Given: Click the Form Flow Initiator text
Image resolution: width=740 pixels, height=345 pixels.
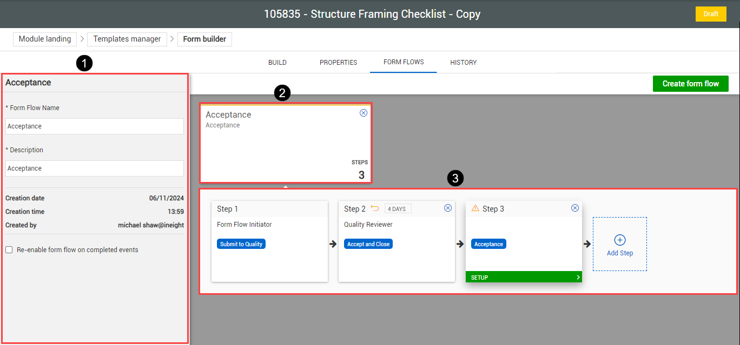Looking at the screenshot, I should coord(245,225).
